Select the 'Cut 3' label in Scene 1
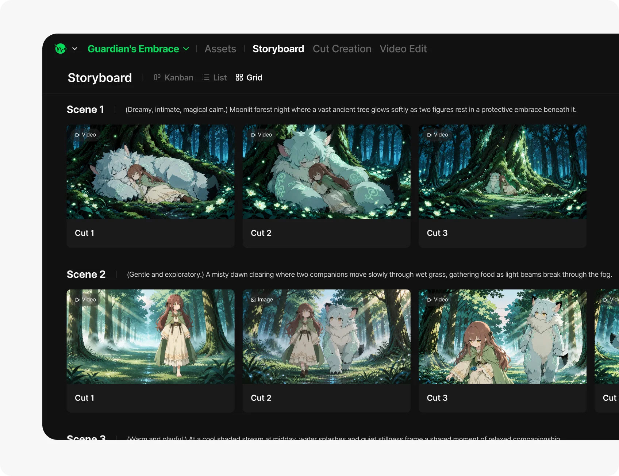This screenshot has width=619, height=476. point(437,233)
